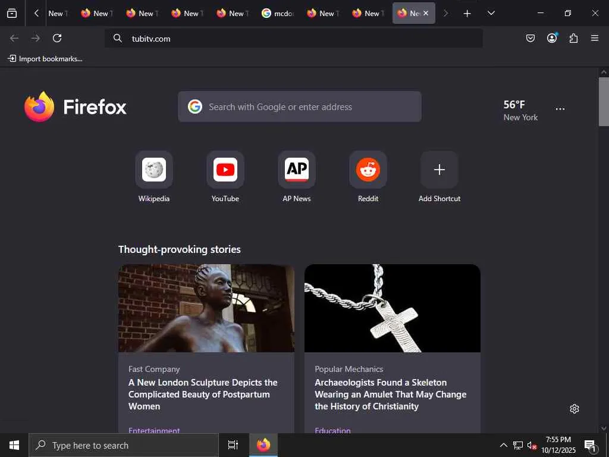Click the Add Shortcut tile

tap(440, 177)
